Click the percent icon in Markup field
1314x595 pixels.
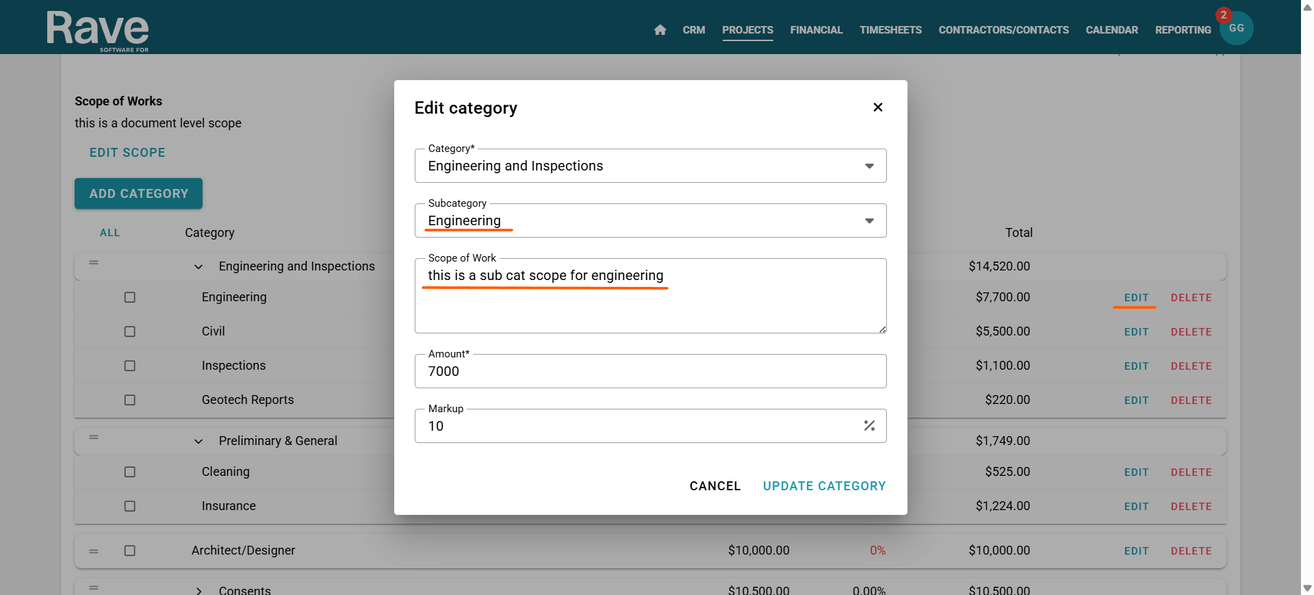869,426
